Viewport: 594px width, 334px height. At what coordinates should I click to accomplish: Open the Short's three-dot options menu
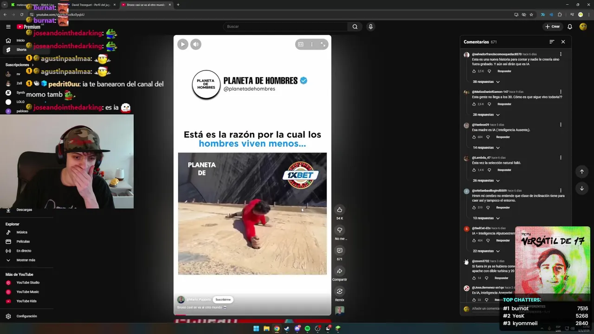(x=312, y=44)
